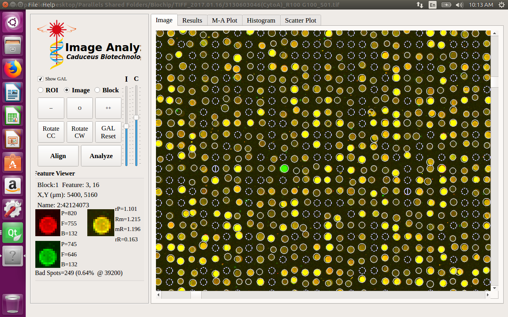Launch LibreOffice Writer from the launcher

[13, 93]
